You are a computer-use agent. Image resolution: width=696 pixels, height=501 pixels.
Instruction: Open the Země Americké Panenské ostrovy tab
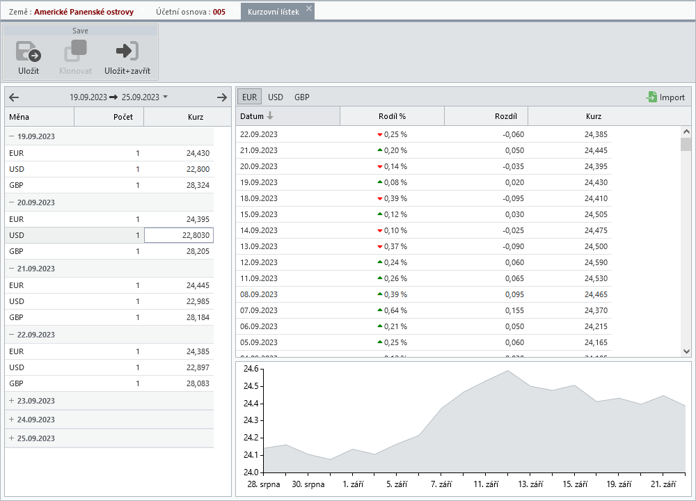71,12
